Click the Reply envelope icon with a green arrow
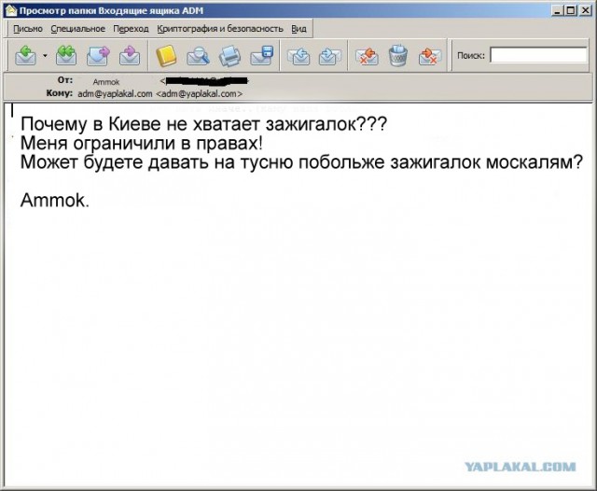Viewport: 597px width, 491px height. (x=25, y=56)
